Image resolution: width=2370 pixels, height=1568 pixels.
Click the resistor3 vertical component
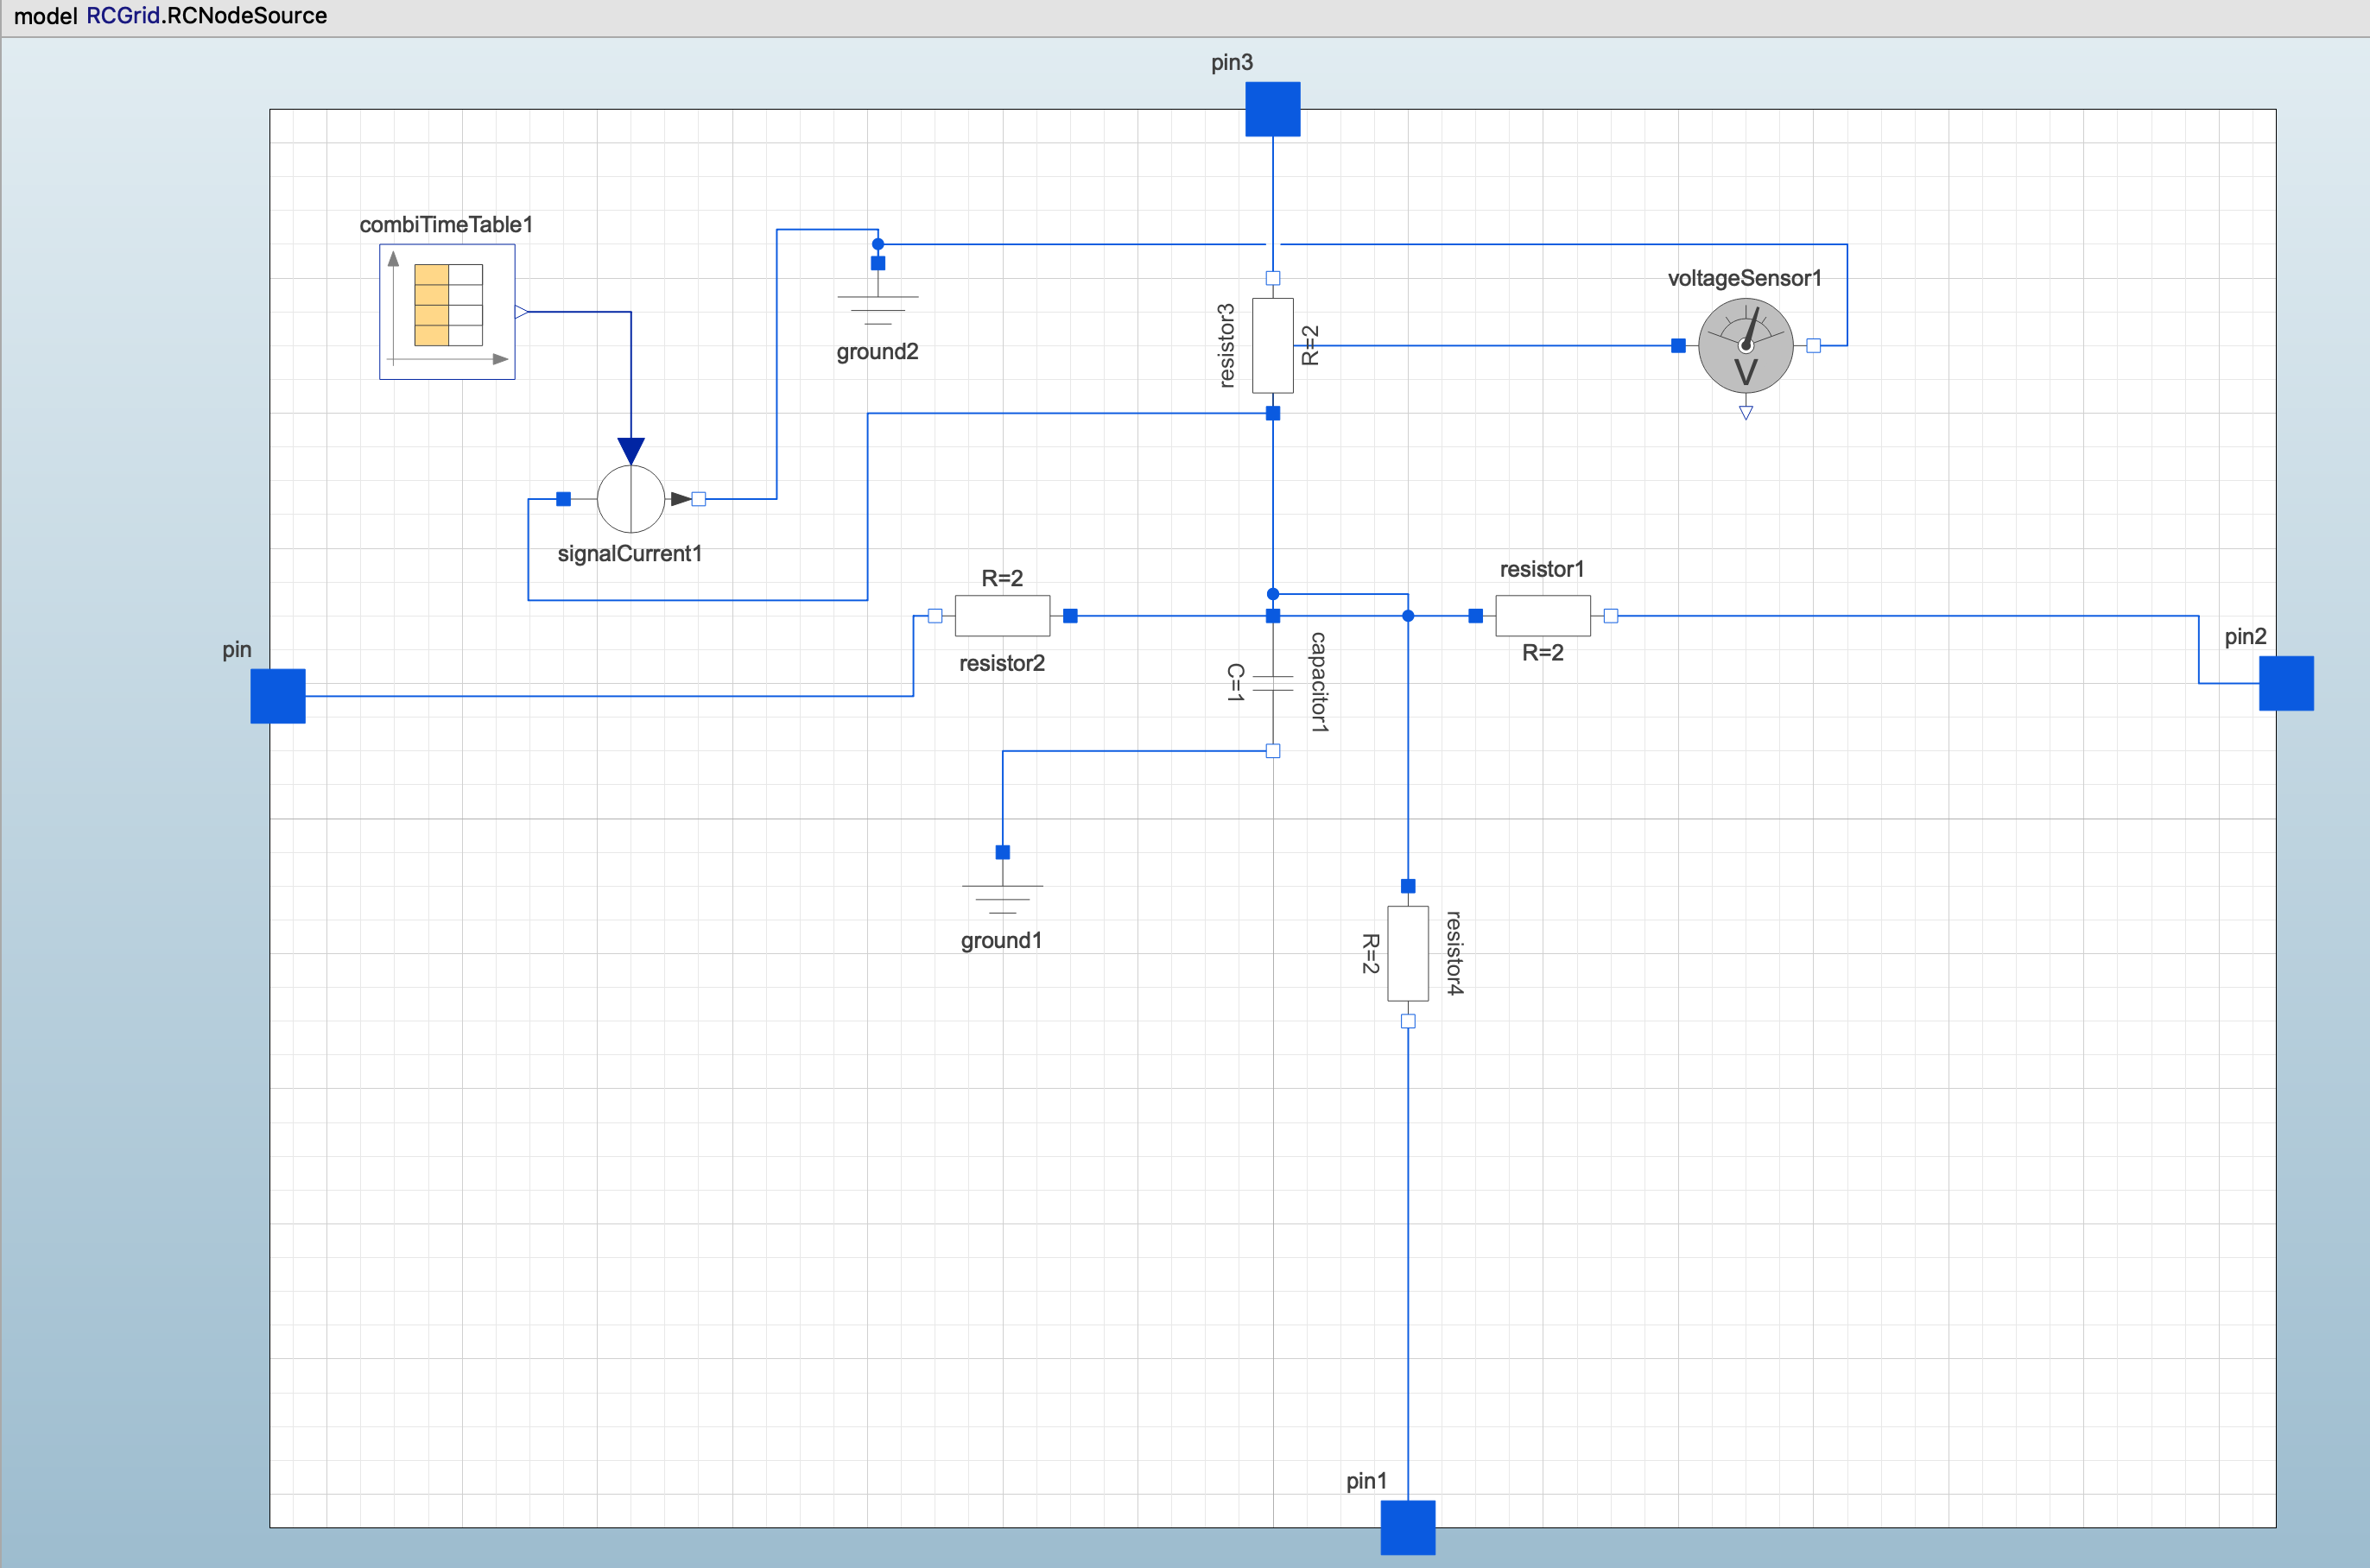[x=1273, y=345]
